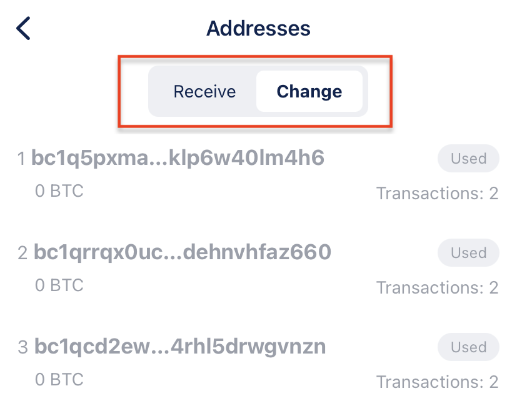The width and height of the screenshot is (517, 411).
Task: Select the Change tab
Action: point(309,92)
